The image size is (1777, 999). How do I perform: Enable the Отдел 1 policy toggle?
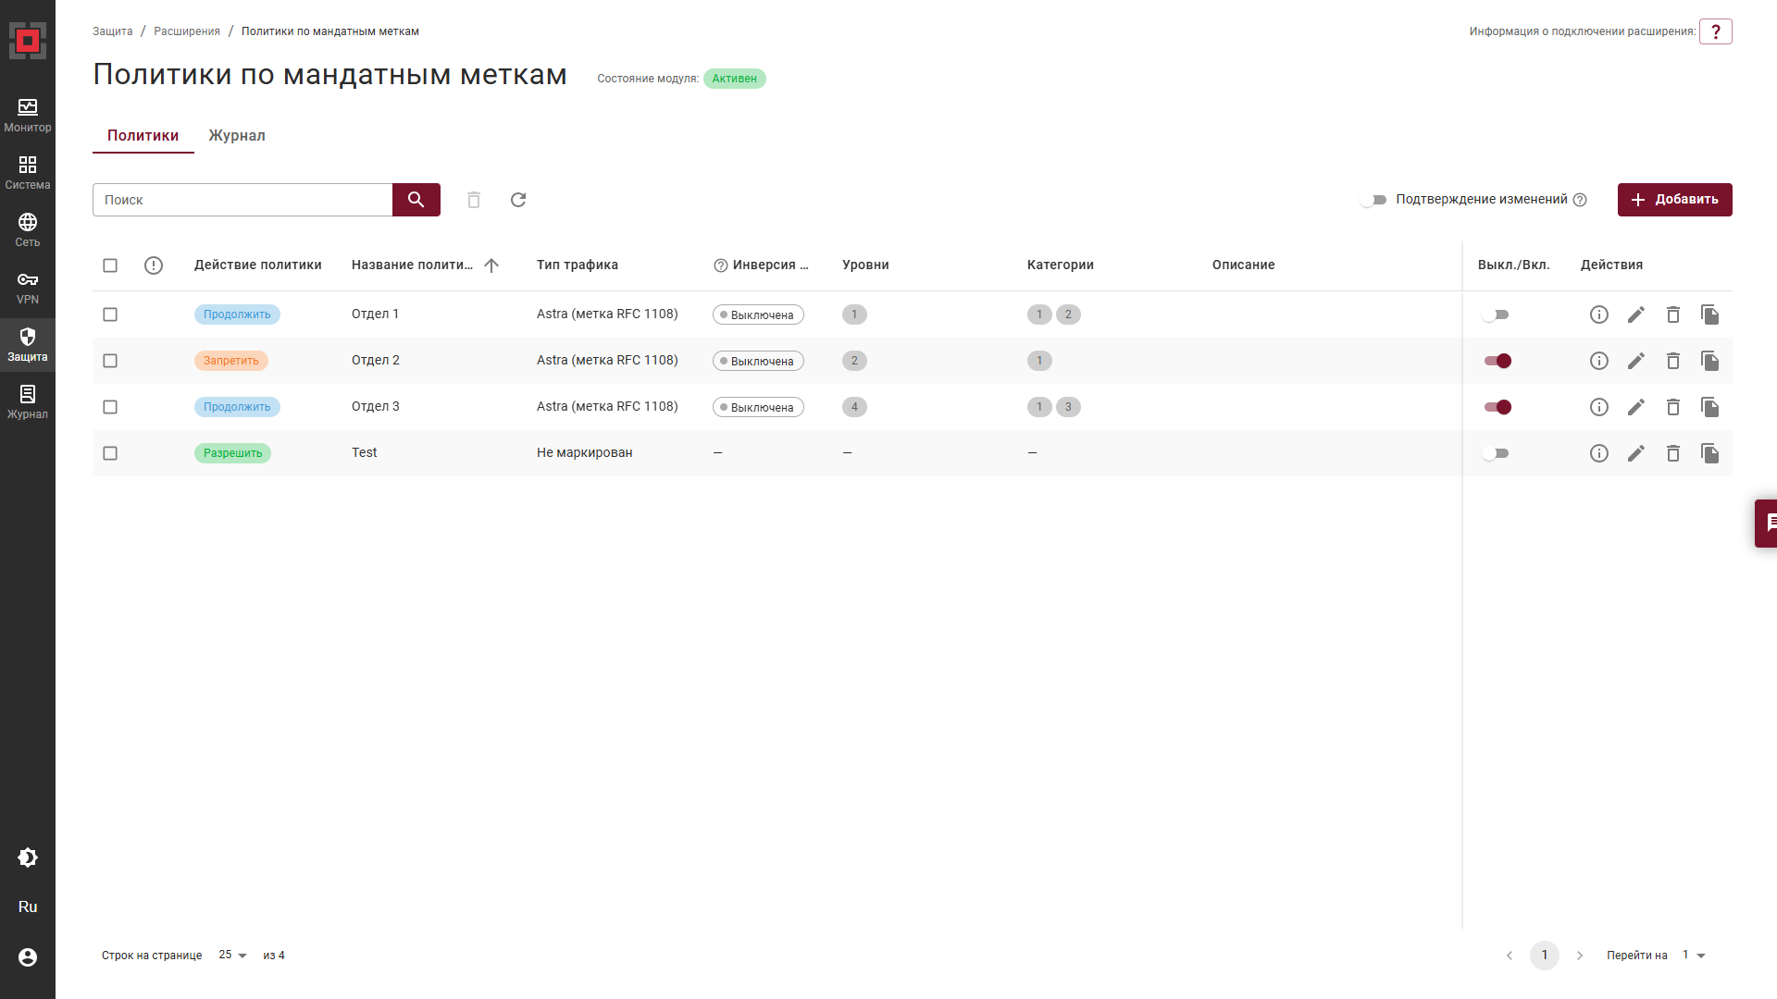1496,314
